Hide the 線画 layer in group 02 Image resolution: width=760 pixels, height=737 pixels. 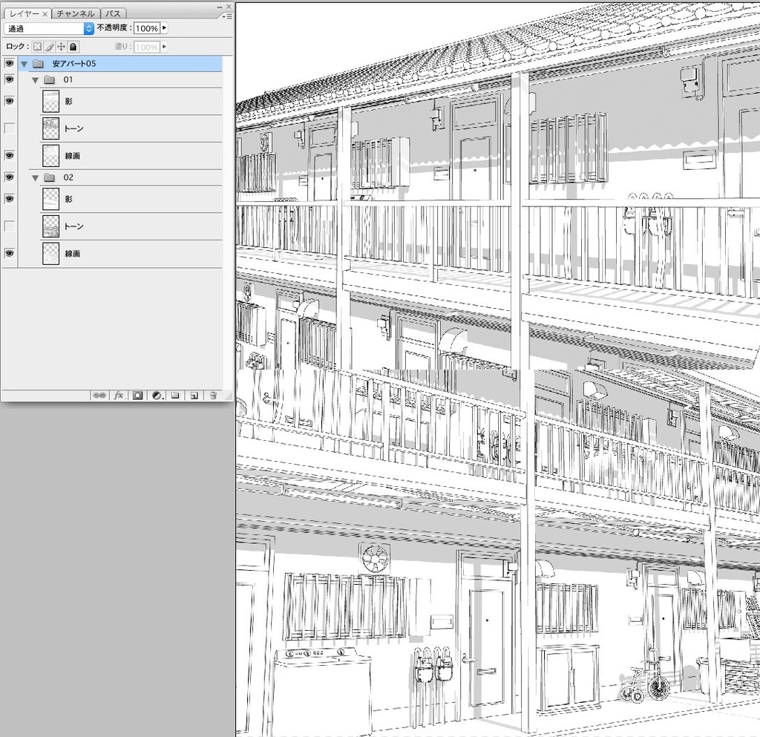(x=9, y=253)
